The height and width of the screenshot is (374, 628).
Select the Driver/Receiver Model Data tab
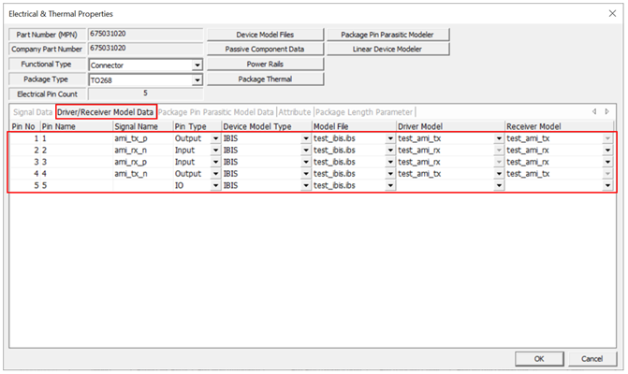point(105,112)
